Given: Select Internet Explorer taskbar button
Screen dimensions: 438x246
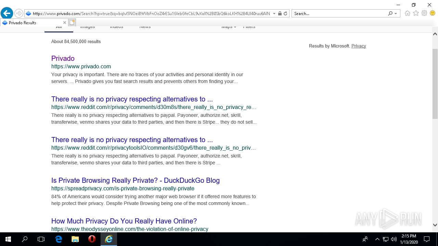Looking at the screenshot, I should (x=109, y=239).
